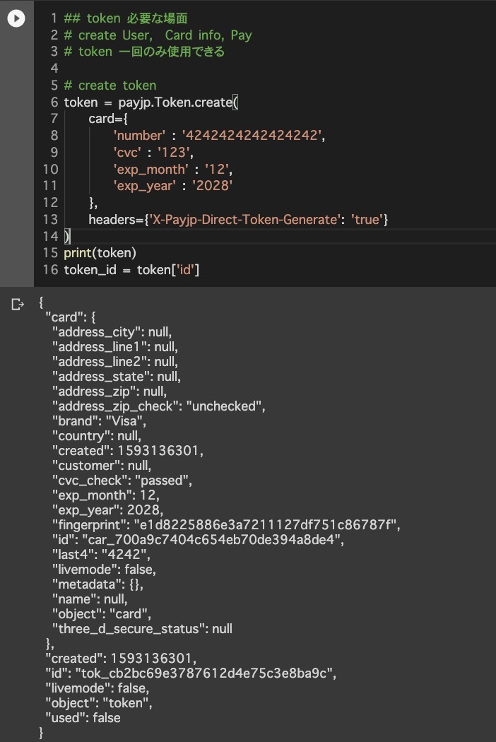Click the "id" tok_cb2bc69e value in output
This screenshot has width=496, height=742.
click(204, 673)
